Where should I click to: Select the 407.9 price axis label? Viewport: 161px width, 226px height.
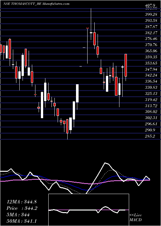click(150, 6)
